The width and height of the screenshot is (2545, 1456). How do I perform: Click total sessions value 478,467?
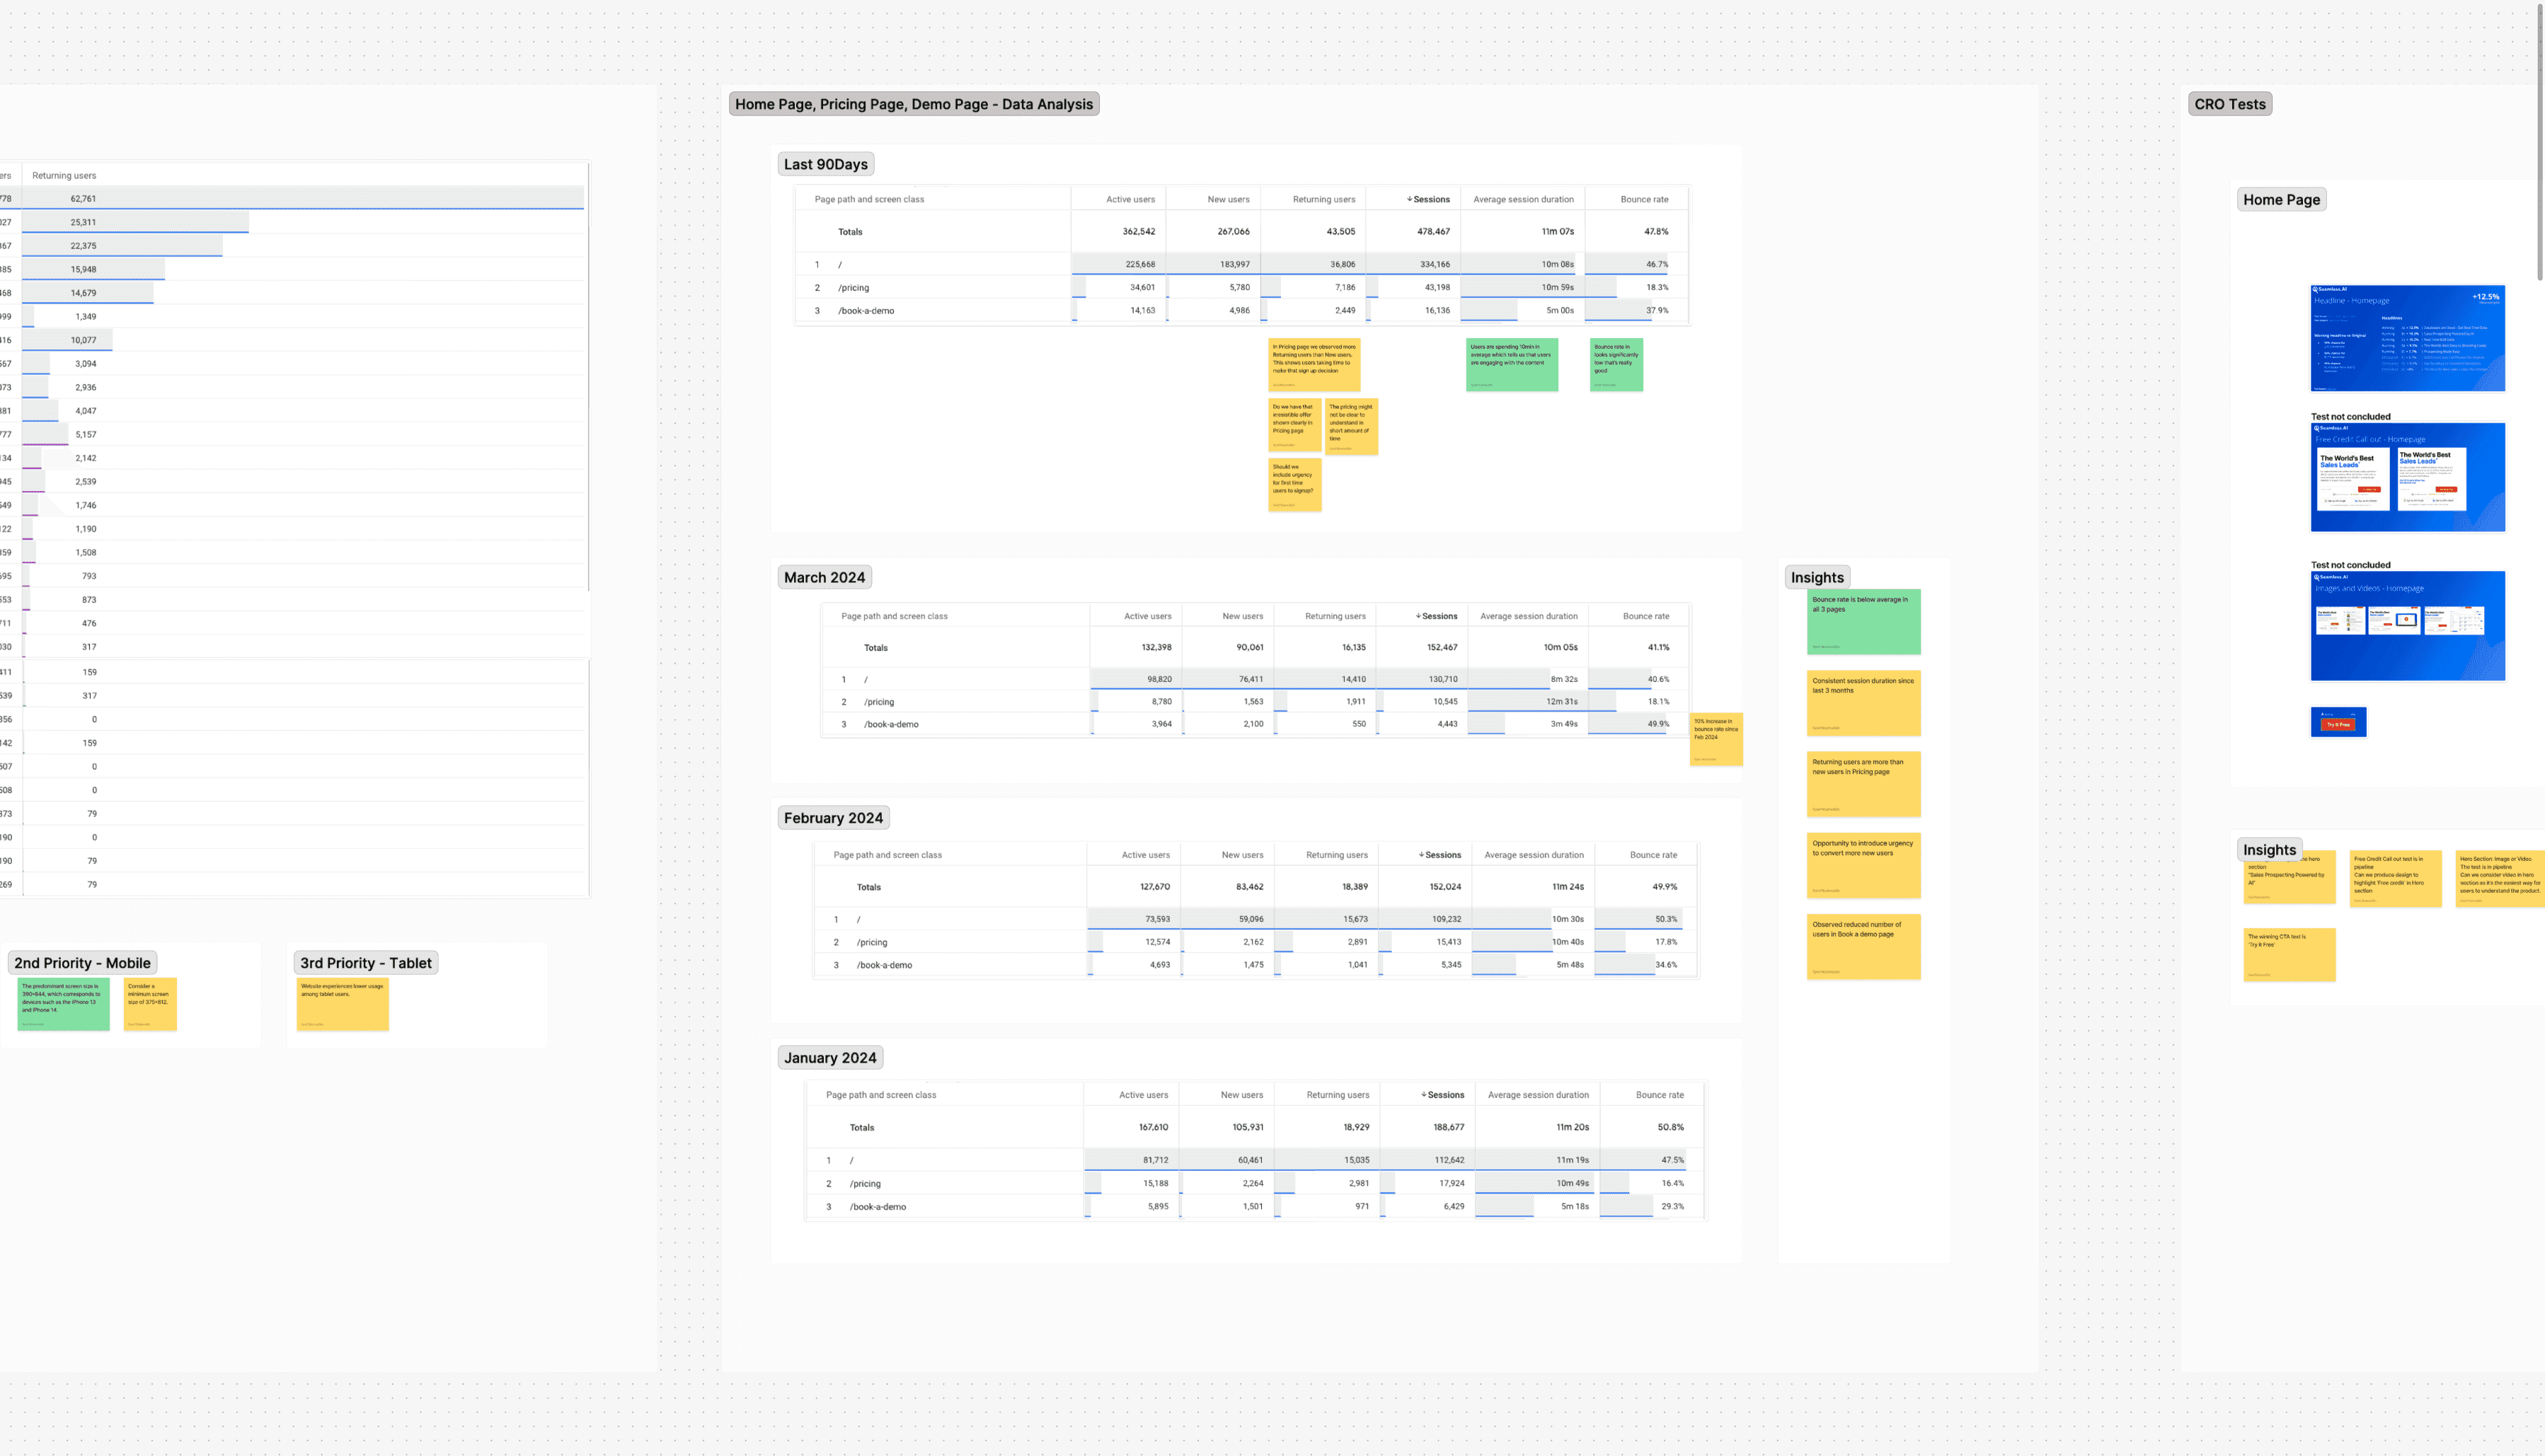pos(1432,231)
